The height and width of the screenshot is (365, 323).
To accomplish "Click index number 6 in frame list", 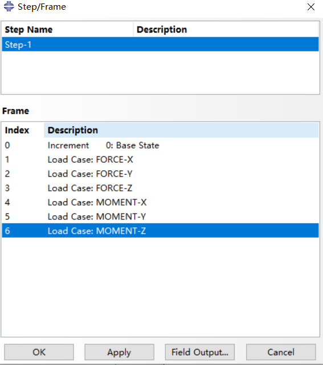I will click(x=7, y=231).
